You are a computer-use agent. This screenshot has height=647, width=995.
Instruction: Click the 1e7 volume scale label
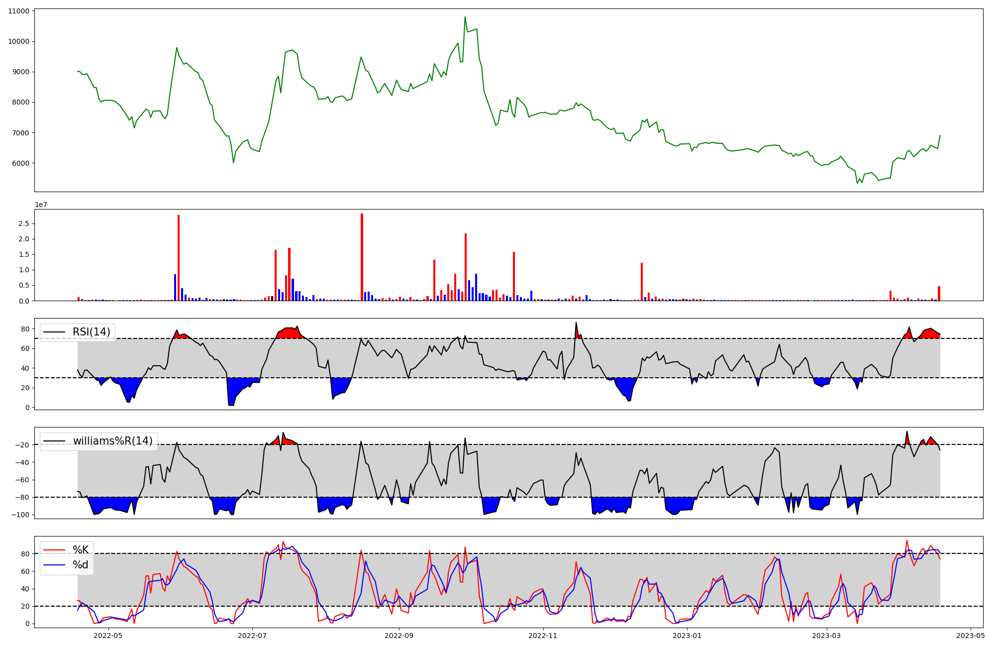[x=41, y=205]
